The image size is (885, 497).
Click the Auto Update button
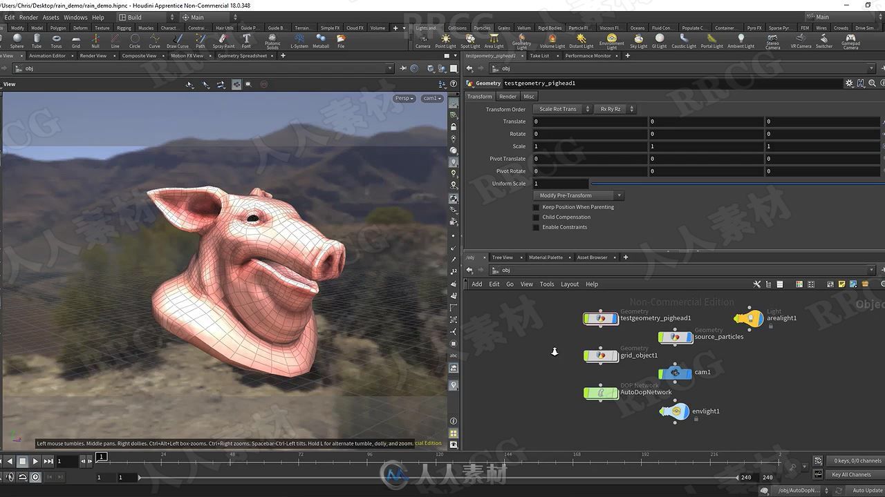pyautogui.click(x=867, y=490)
